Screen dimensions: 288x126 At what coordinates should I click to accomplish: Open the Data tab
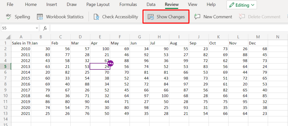coord(151,4)
